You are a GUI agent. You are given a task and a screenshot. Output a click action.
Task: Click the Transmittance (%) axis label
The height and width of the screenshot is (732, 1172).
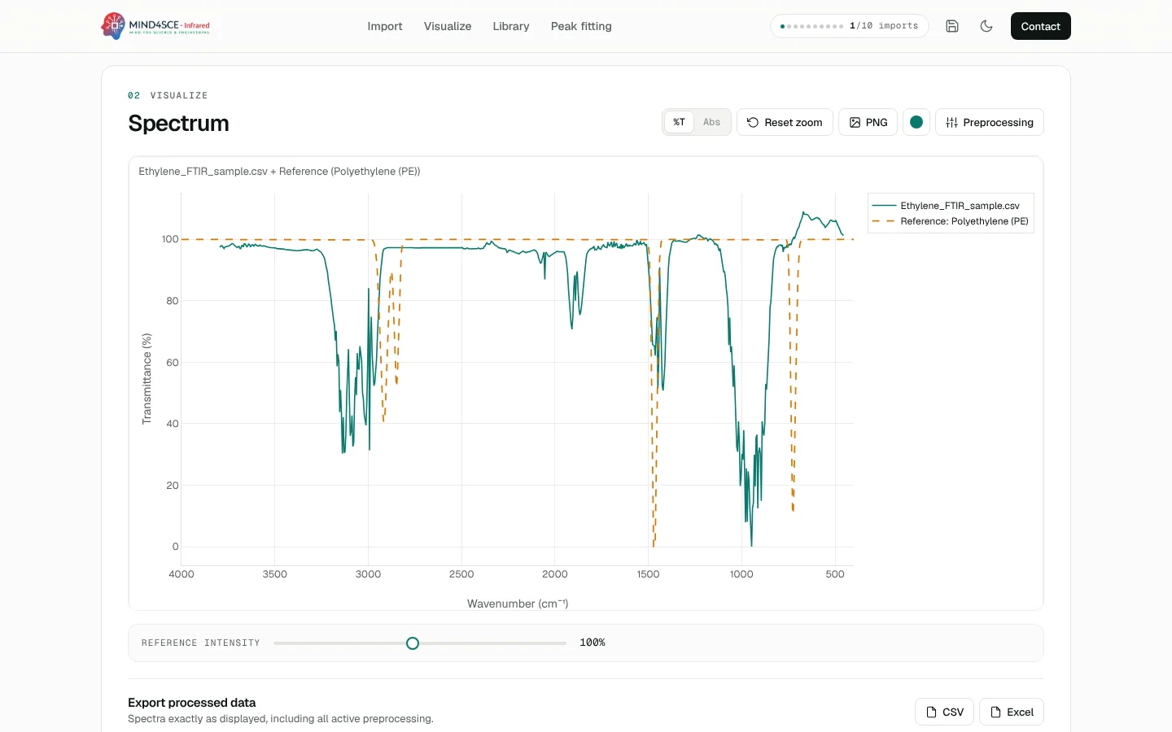point(146,378)
